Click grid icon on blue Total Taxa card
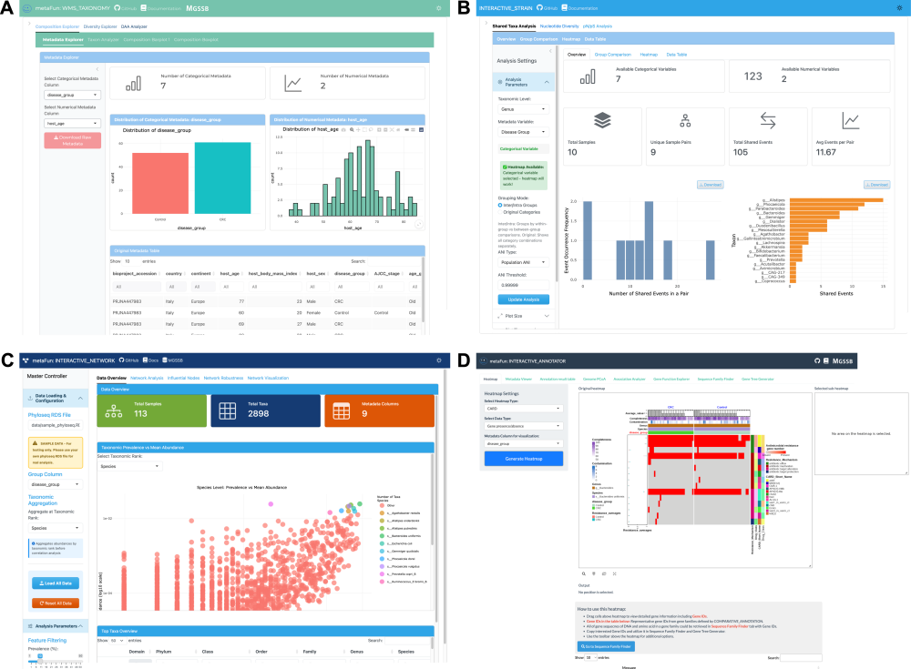 coord(227,411)
